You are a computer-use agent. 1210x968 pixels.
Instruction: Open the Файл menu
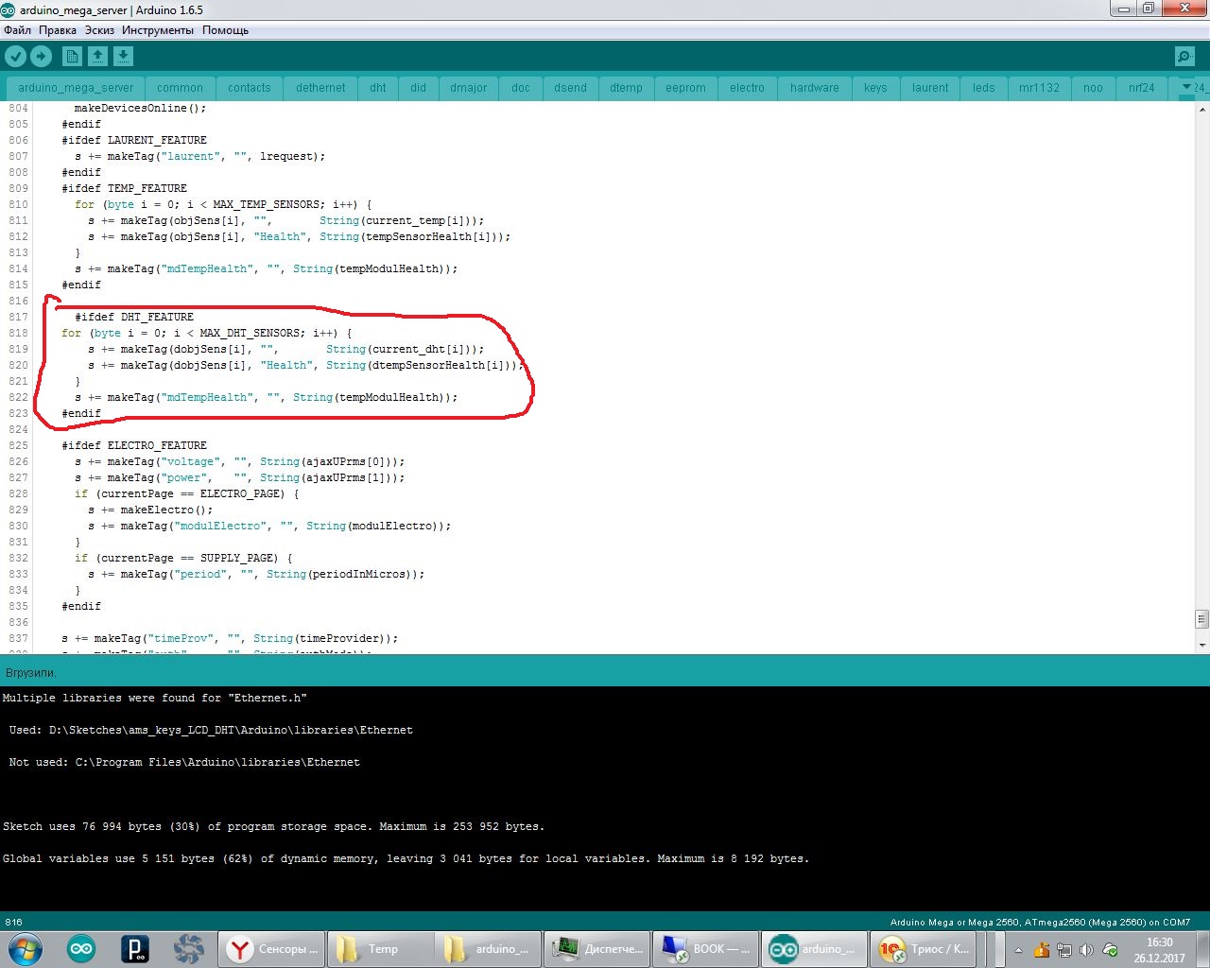[x=17, y=30]
